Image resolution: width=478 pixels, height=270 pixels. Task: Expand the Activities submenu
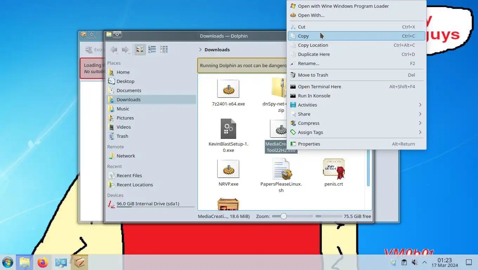[x=356, y=105]
